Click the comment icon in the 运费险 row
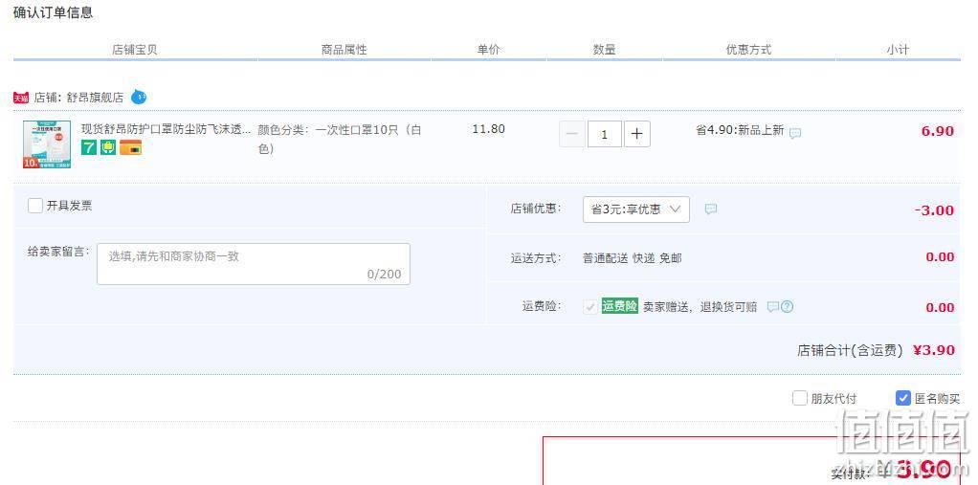Image resolution: width=978 pixels, height=485 pixels. [773, 307]
